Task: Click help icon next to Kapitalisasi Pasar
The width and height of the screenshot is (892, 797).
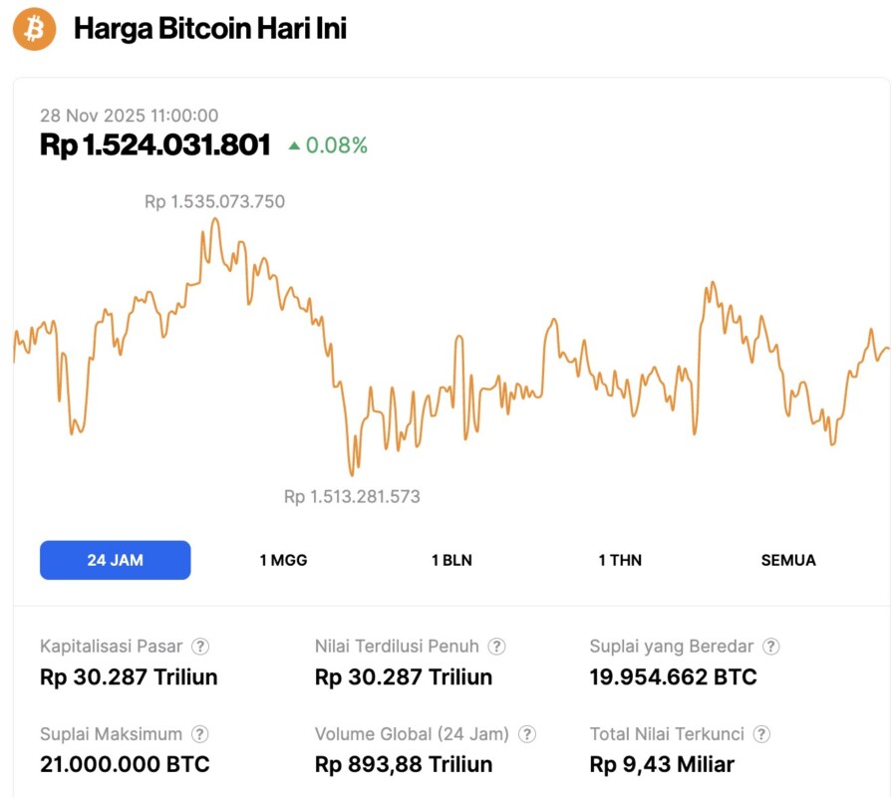Action: point(200,647)
